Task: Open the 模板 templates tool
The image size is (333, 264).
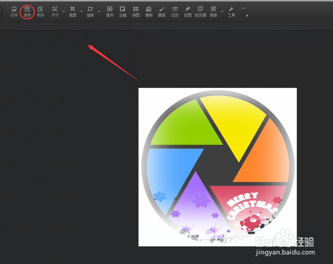Action: [x=149, y=12]
